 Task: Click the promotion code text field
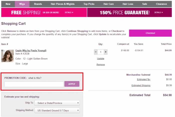(x=34, y=84)
